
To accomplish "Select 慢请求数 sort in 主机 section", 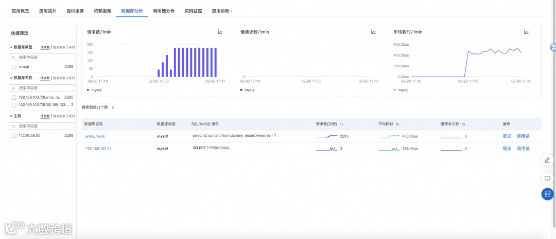I will pyautogui.click(x=59, y=116).
